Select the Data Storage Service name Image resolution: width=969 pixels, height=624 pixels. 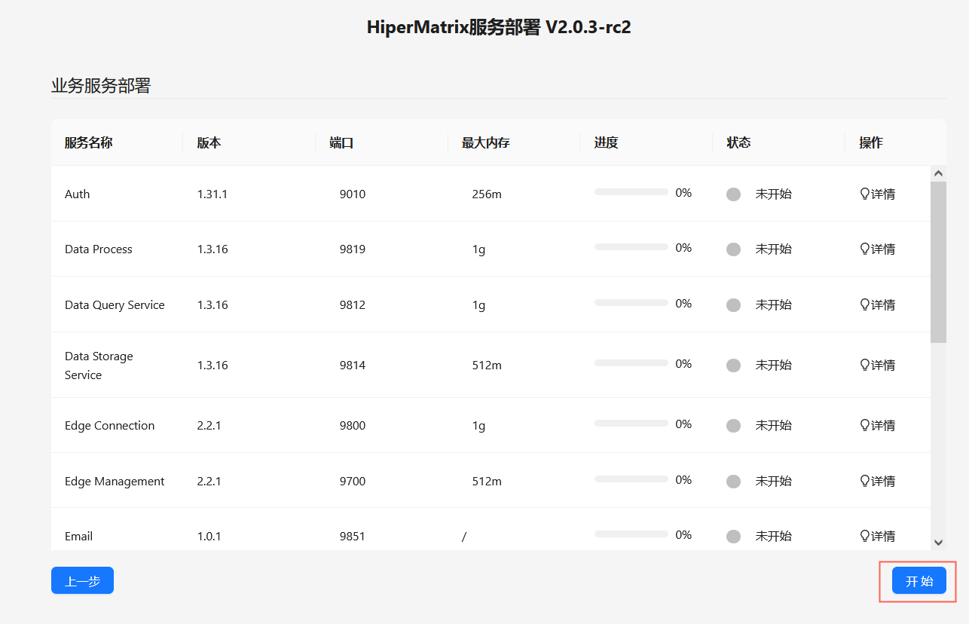[x=99, y=366]
